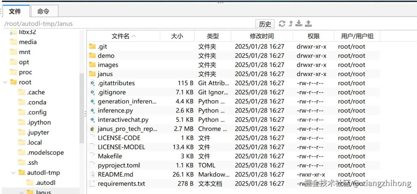This screenshot has width=417, height=194.
Task: Click the Chrome icon of janus_pro_tech_report
Action: click(92, 129)
